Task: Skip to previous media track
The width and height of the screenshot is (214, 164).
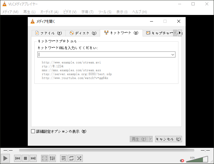Action: pos(18,158)
